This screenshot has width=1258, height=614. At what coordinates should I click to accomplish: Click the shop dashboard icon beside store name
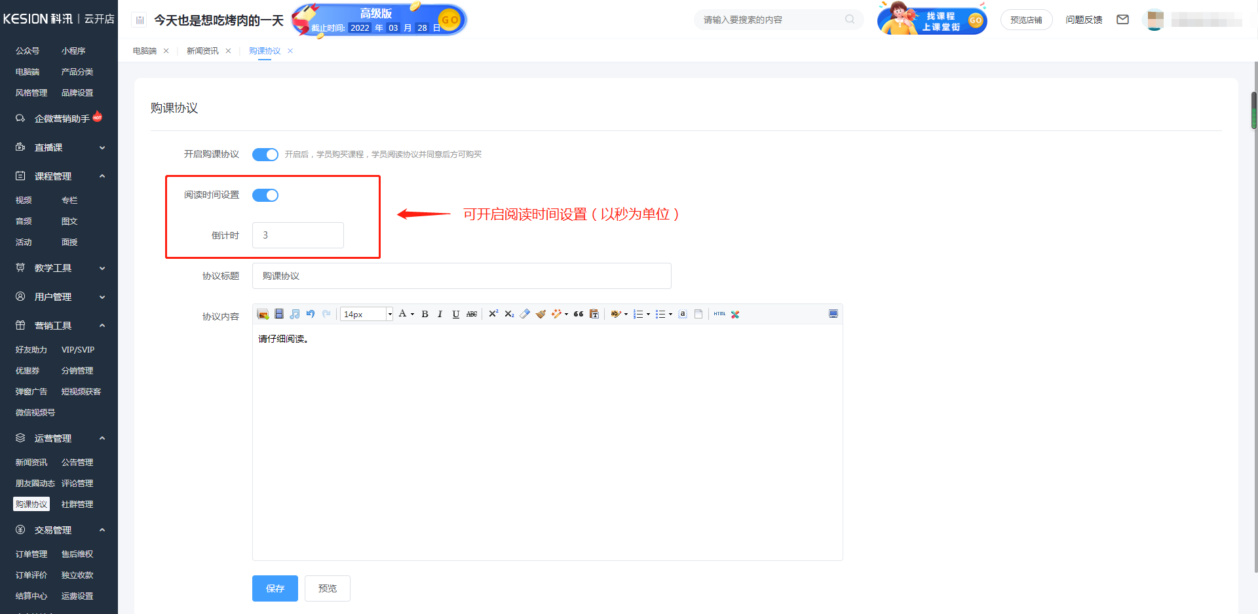(140, 20)
